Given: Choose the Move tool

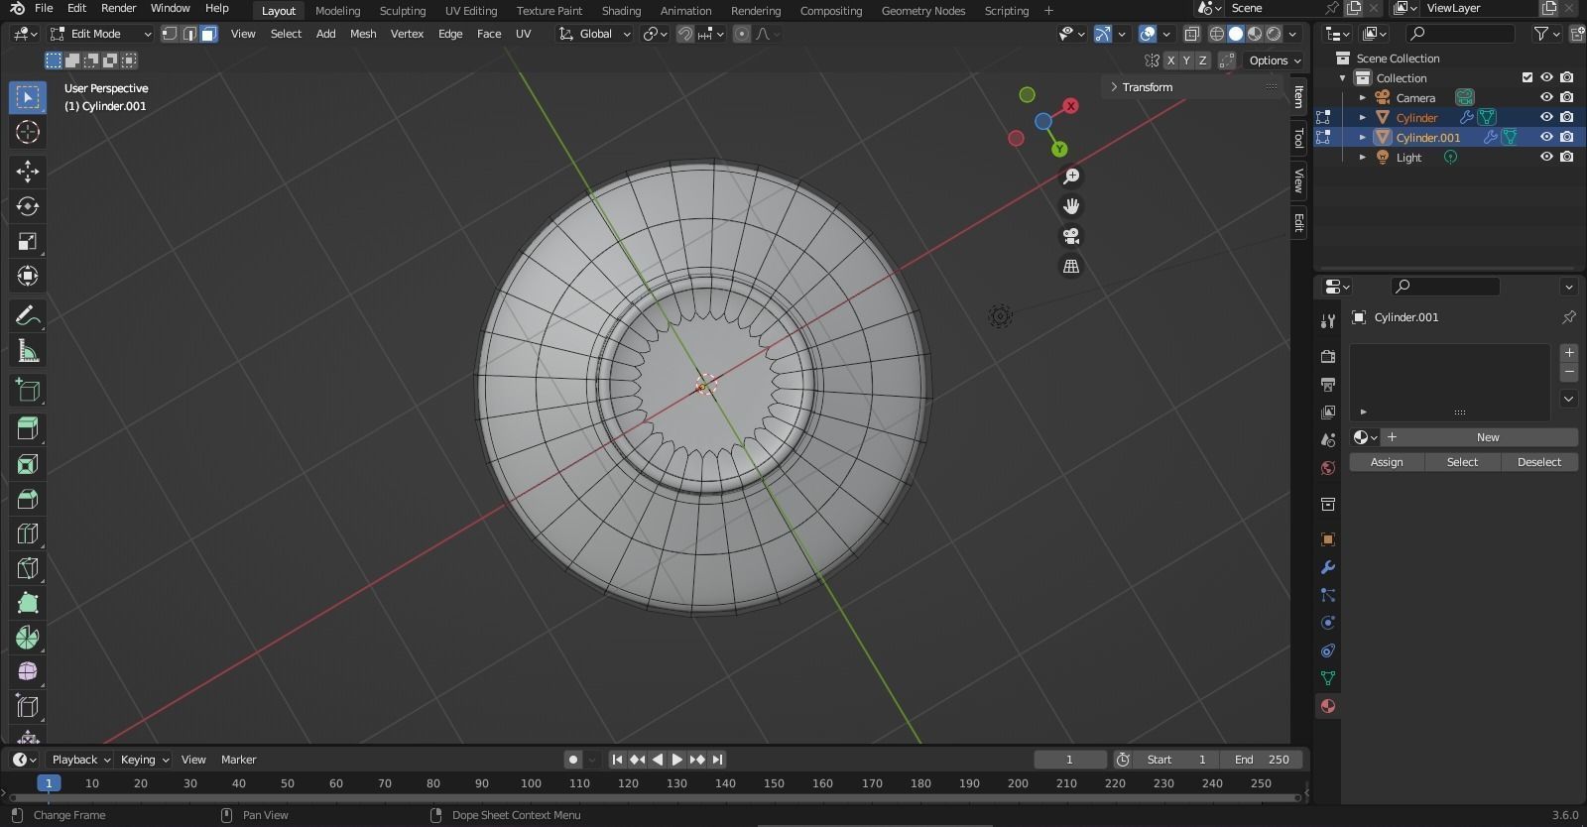Looking at the screenshot, I should pyautogui.click(x=28, y=172).
